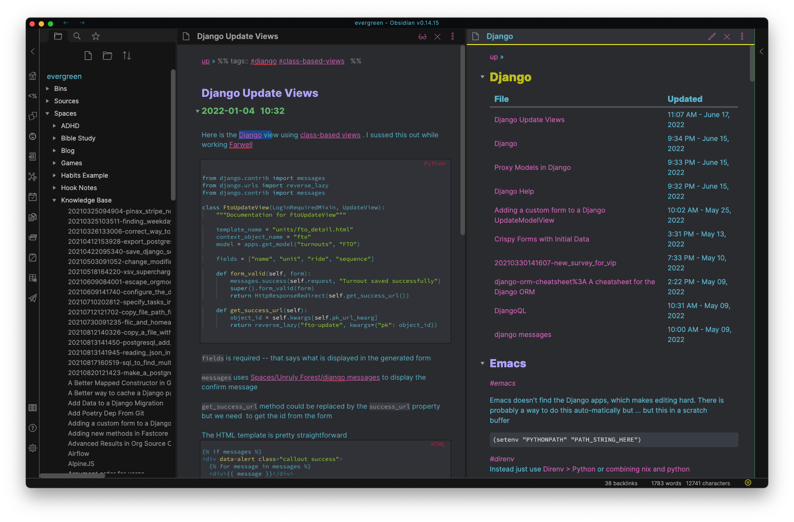Switch Django pane to edit mode pencil

[712, 36]
